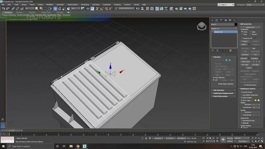
Task: Select the Edge constraint radio button
Action: coord(250,32)
